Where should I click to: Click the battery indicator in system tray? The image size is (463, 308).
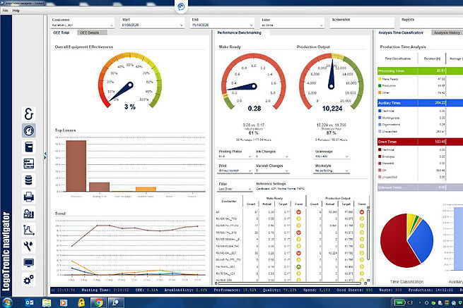tap(400, 302)
